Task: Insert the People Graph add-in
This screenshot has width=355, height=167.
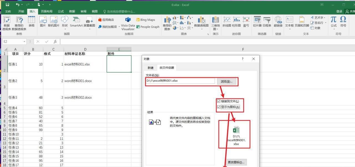Action: point(148,27)
